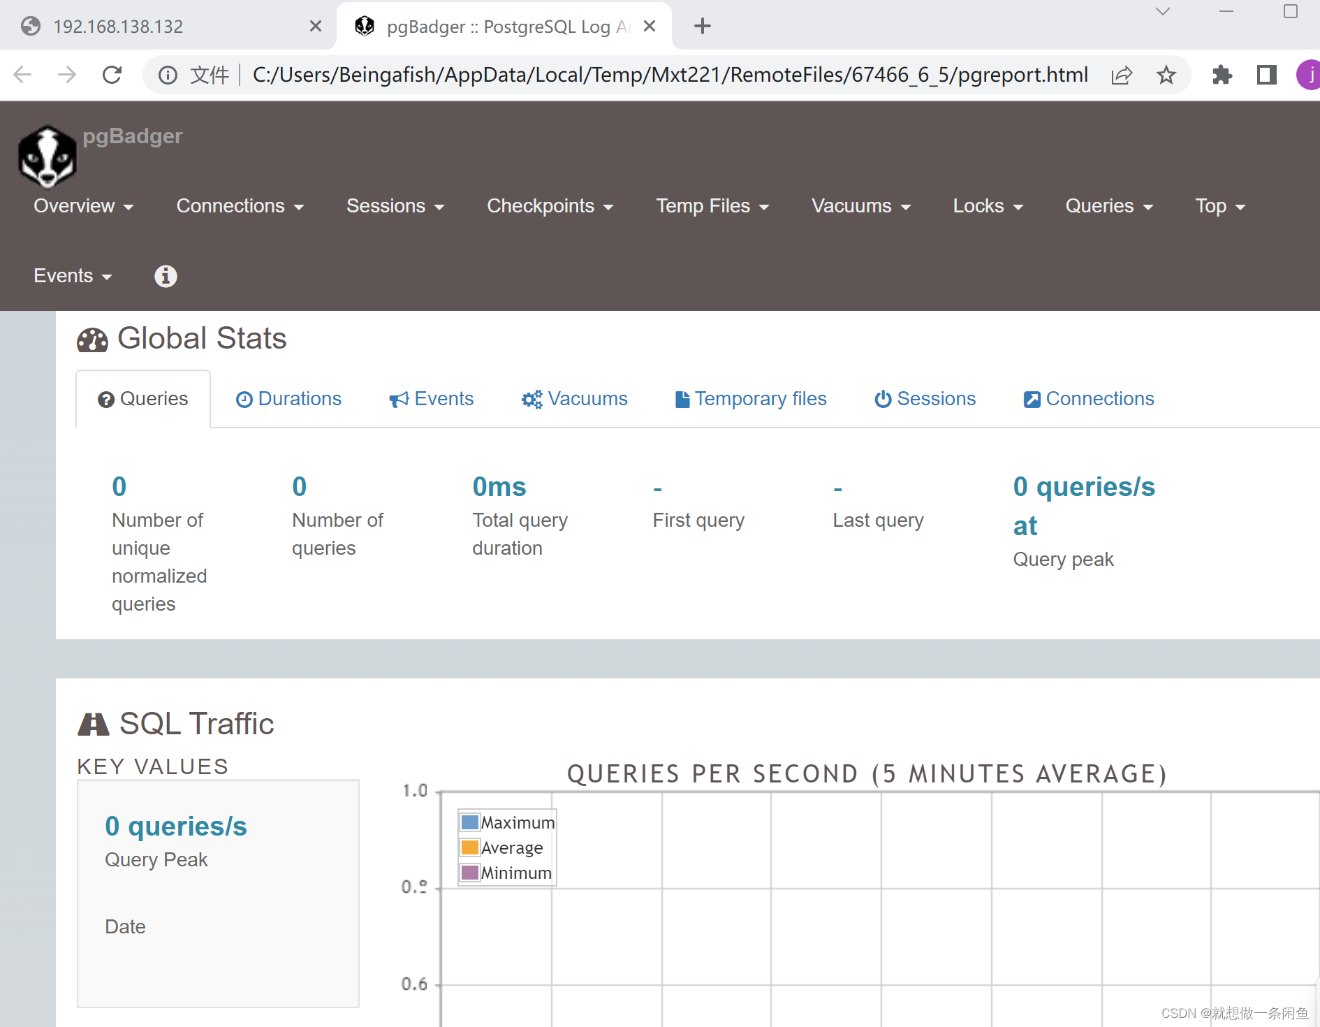Click the SQL Traffic heading text
This screenshot has height=1027, width=1320.
click(197, 724)
